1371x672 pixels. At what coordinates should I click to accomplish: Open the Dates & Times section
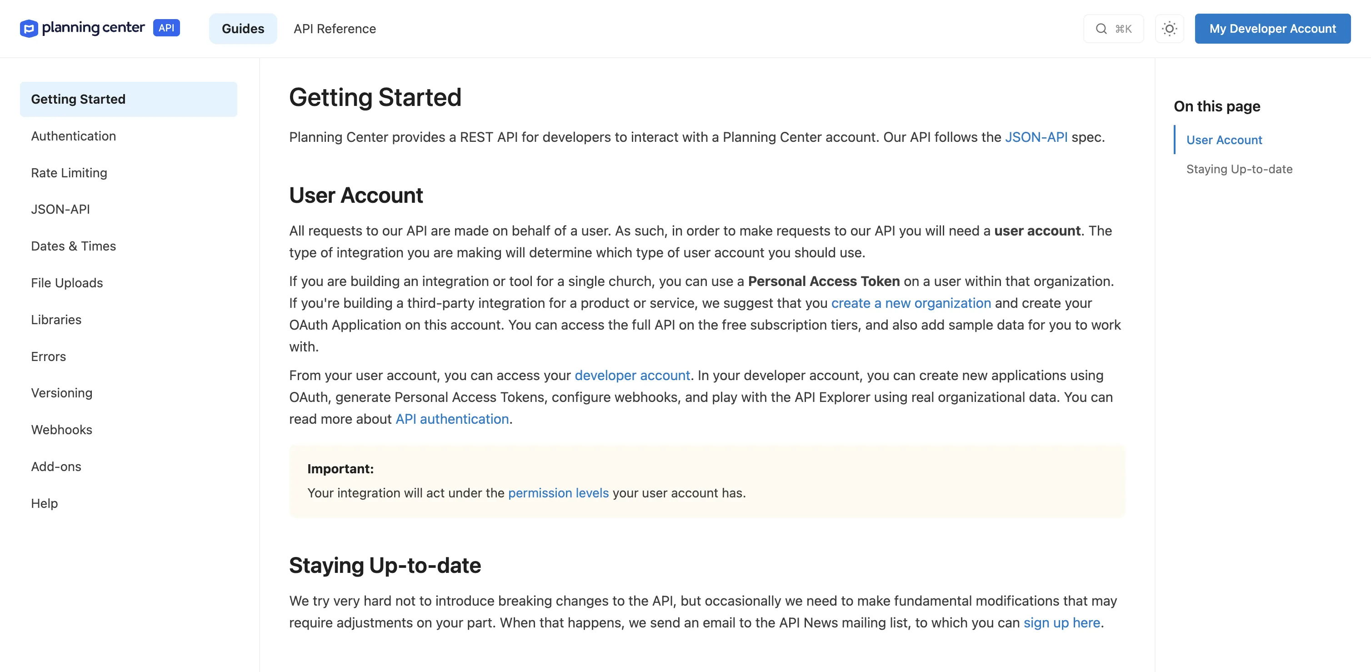click(74, 246)
